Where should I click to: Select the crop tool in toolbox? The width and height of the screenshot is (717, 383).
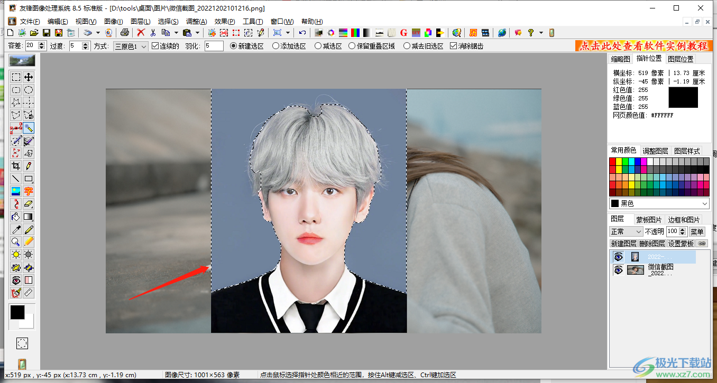16,166
